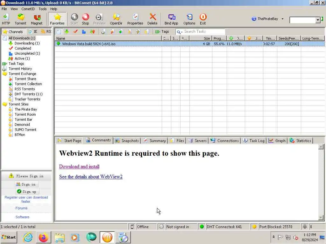Expand the top-right search combo box arrow
326x244 pixels.
click(x=318, y=20)
